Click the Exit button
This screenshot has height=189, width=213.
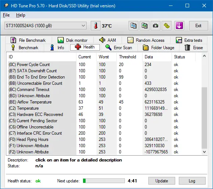[x=198, y=26]
